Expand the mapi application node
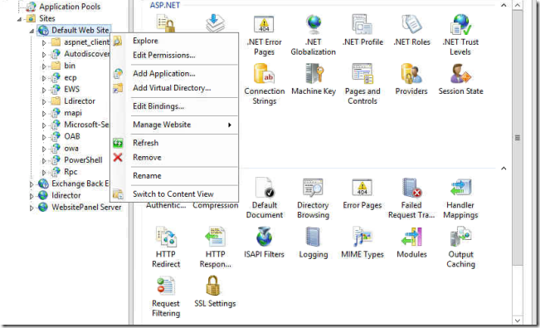 coord(44,114)
